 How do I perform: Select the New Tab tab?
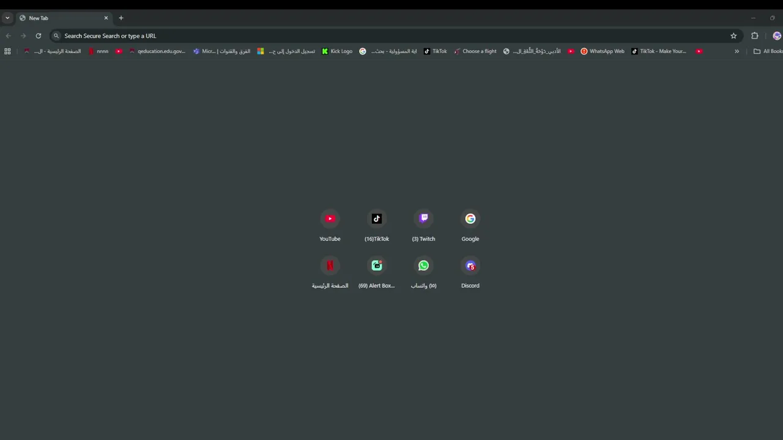[64, 18]
